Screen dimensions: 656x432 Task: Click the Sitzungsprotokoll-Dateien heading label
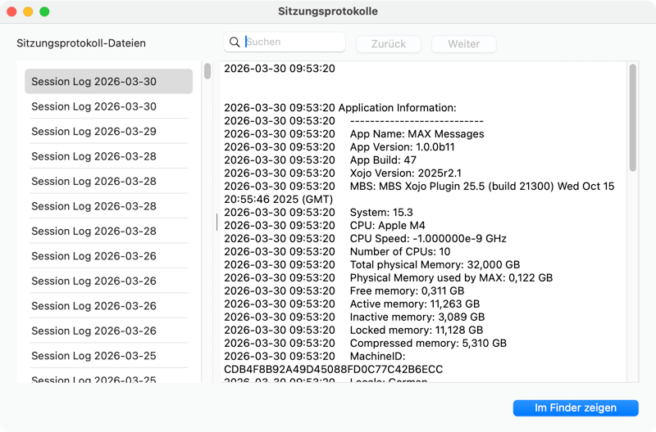(x=81, y=43)
